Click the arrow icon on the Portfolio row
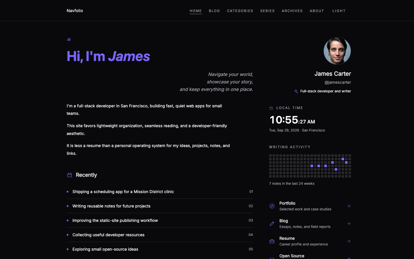This screenshot has width=414, height=259. (349, 206)
